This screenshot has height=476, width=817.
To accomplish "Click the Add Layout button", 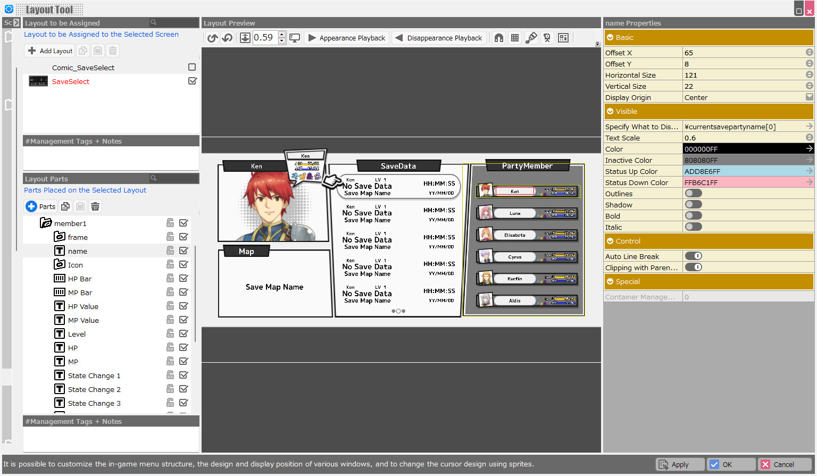I will 49,50.
